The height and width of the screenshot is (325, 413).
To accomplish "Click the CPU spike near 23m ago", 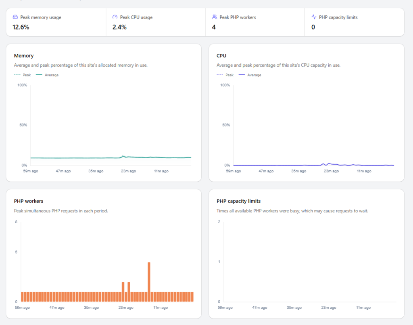I will click(324, 164).
